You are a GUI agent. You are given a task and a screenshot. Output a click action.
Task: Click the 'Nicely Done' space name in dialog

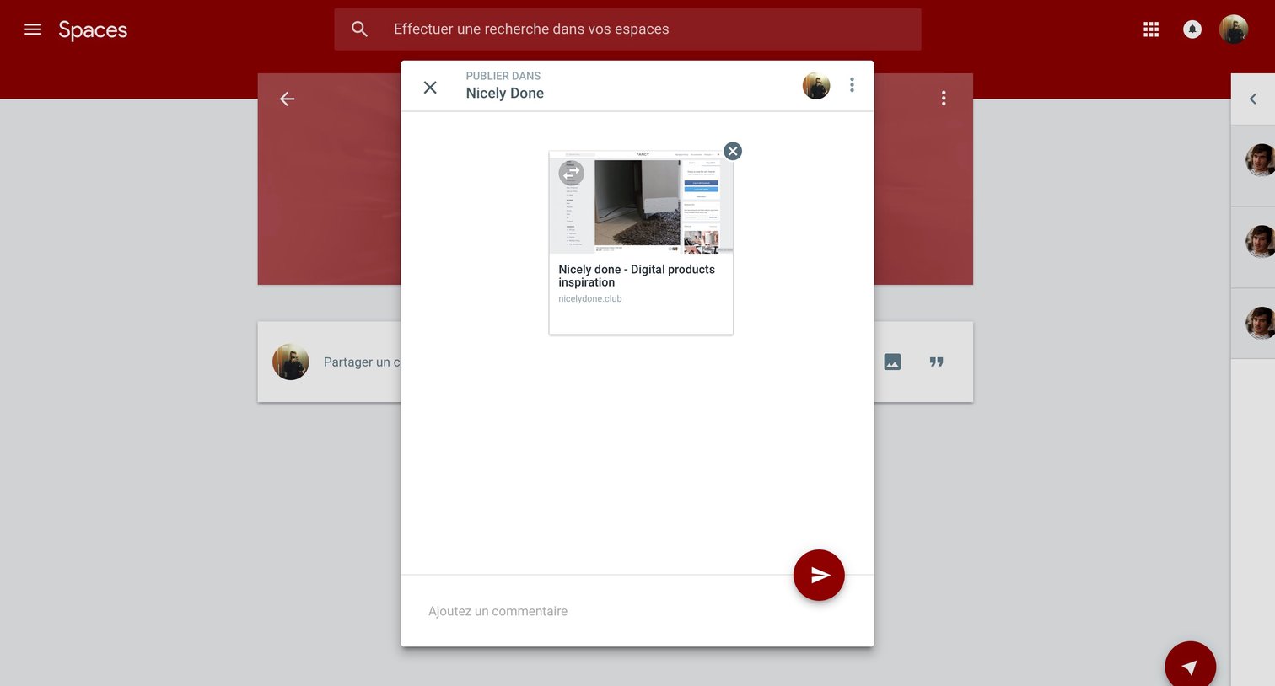point(505,94)
